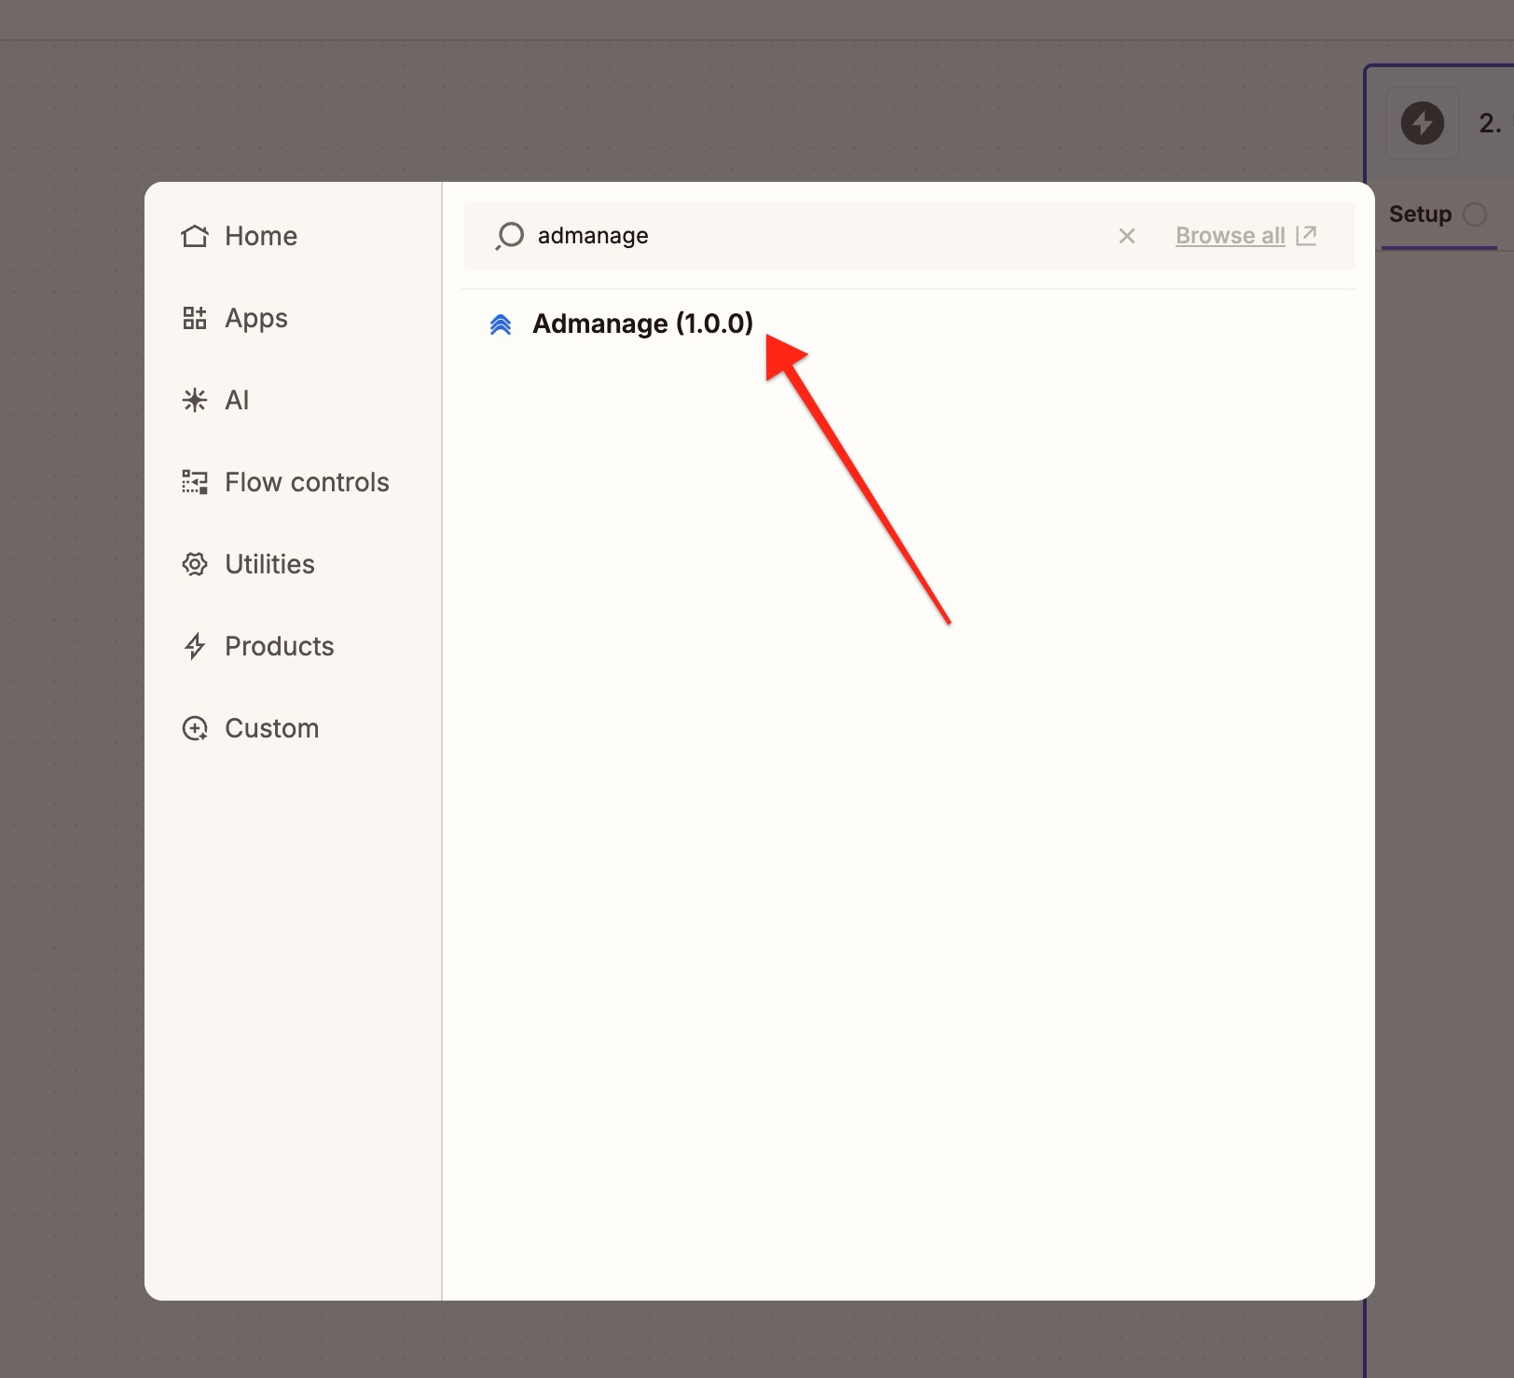Open the Browse all link

coord(1230,236)
